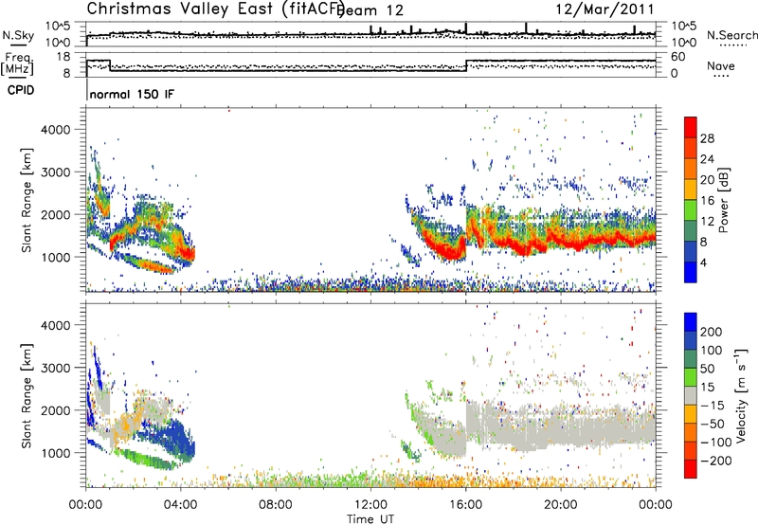Click the 'Beam 12' label
The image size is (758, 525).
pos(370,10)
